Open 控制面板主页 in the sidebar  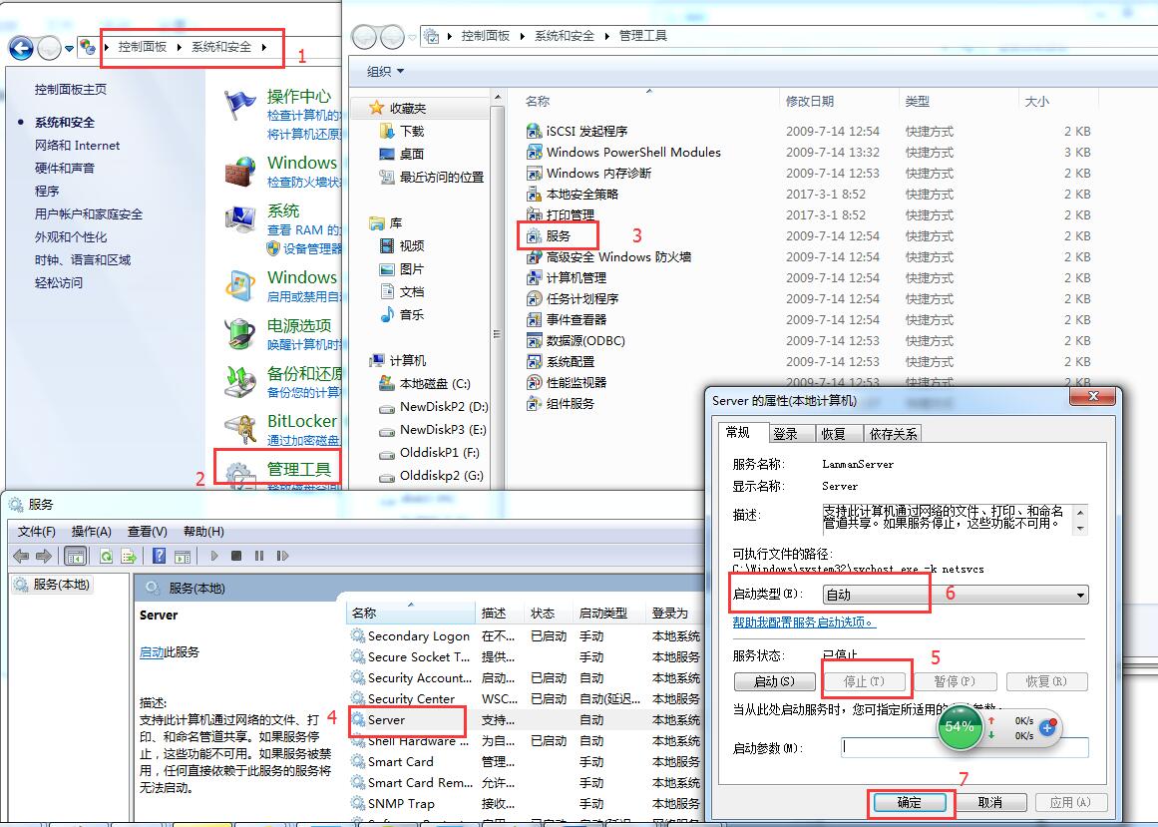(71, 90)
